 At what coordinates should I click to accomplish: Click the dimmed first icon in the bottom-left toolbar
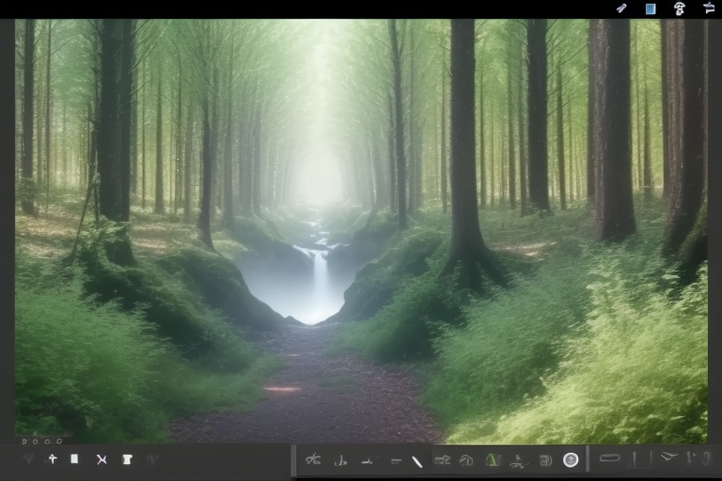tap(28, 459)
